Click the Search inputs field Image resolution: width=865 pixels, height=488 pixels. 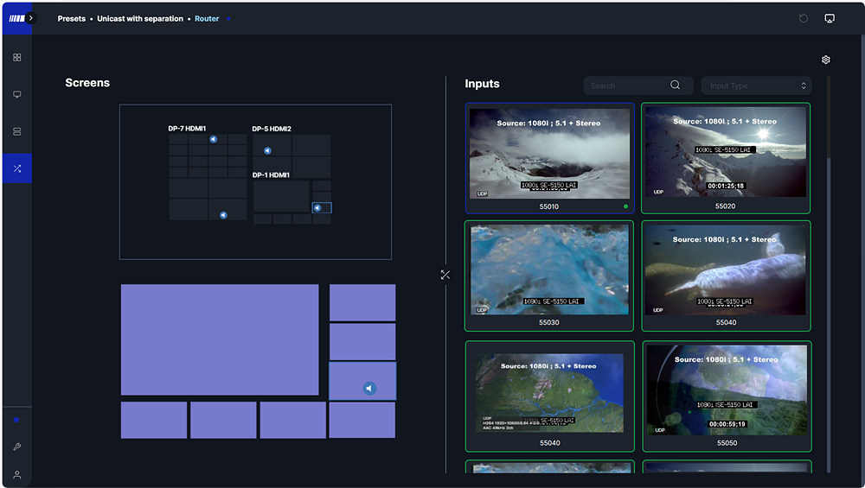coord(630,86)
